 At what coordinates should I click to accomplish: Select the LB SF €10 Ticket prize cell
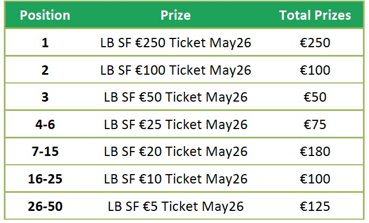[x=176, y=179]
